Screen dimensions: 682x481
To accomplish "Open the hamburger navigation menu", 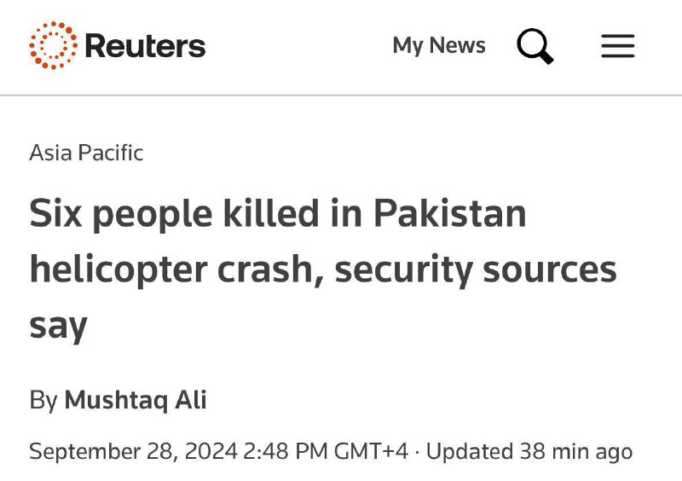I will pos(618,45).
